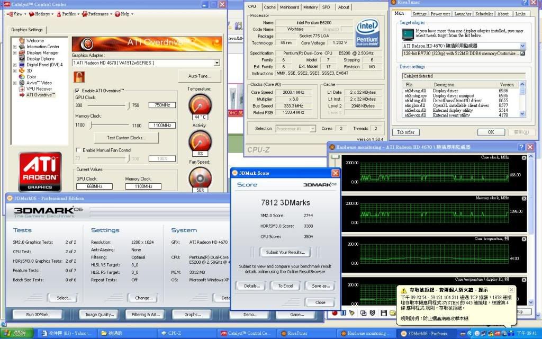Viewport: 542px width, 339px height.
Task: Click the ATI tray icon in taskbar
Action: 497,334
